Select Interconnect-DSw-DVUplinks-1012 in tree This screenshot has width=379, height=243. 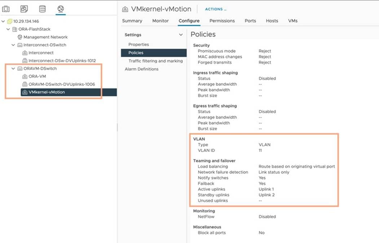tap(62, 61)
